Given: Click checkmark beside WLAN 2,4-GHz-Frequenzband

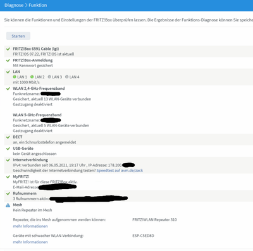Looking at the screenshot, I should point(8,89).
